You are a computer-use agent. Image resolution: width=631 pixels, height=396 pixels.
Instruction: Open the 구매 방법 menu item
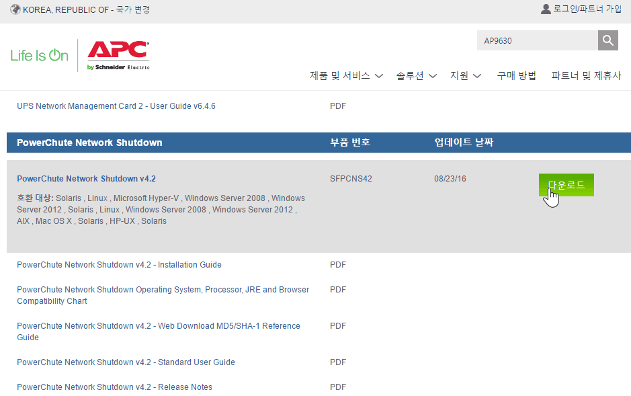516,76
